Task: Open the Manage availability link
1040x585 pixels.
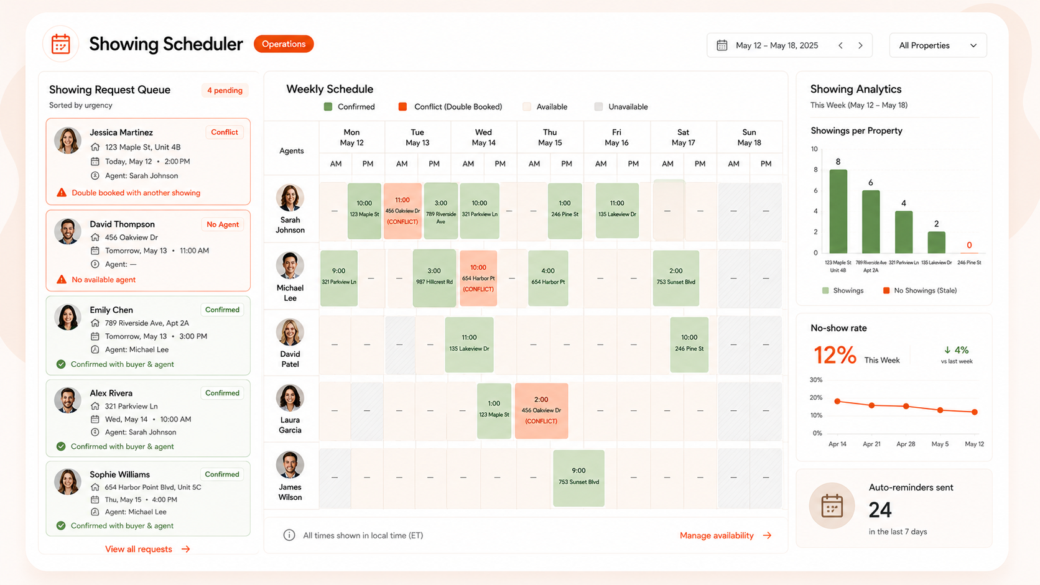Action: click(x=717, y=535)
